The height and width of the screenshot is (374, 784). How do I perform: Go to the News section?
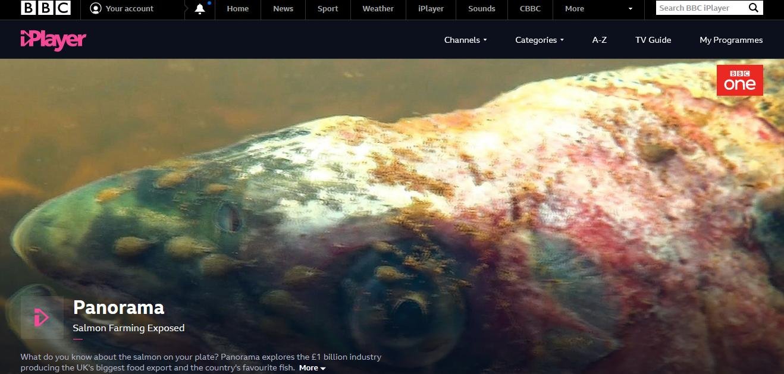tap(283, 8)
